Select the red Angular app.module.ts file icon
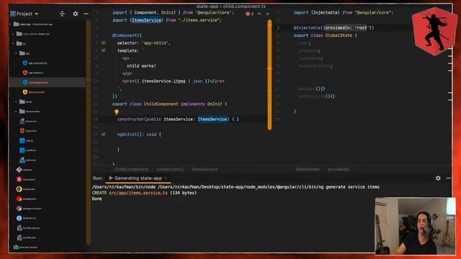Screen dimensions: 461x259 point(25,73)
